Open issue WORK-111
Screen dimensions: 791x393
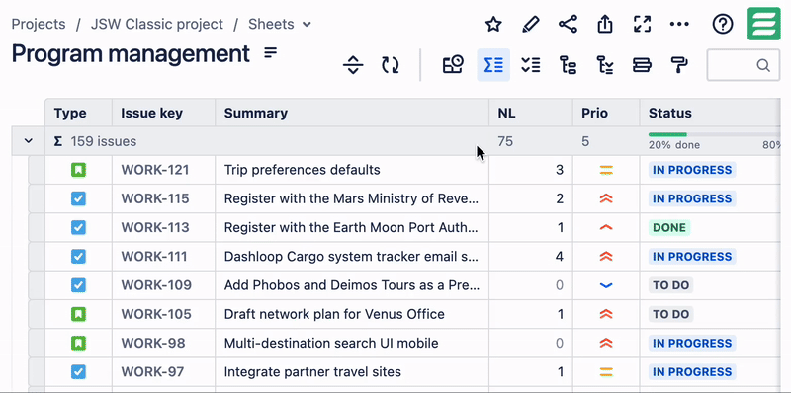point(154,257)
